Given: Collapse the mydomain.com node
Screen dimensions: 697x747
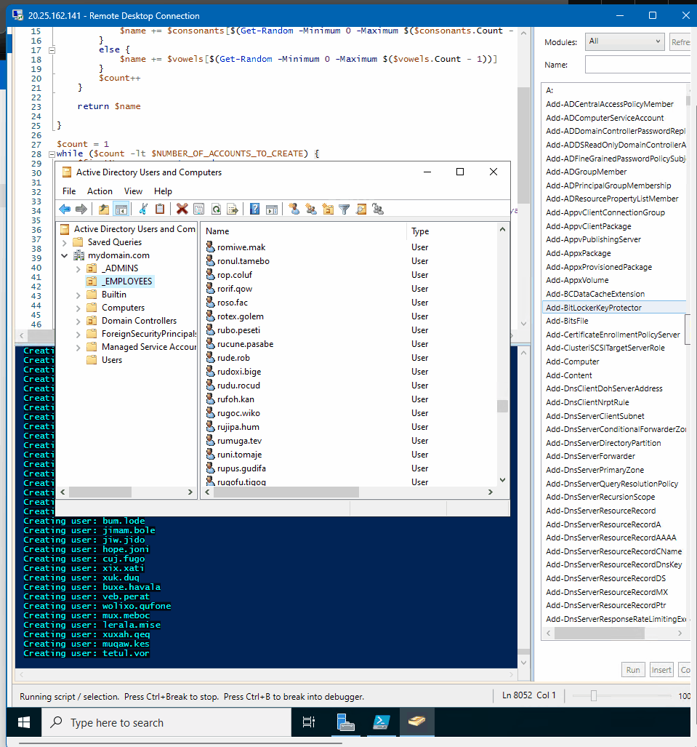Looking at the screenshot, I should click(x=65, y=256).
